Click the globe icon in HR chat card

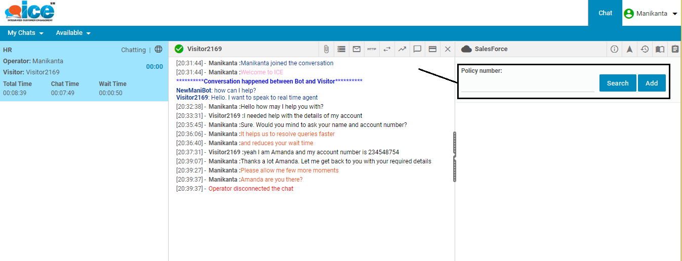[158, 50]
